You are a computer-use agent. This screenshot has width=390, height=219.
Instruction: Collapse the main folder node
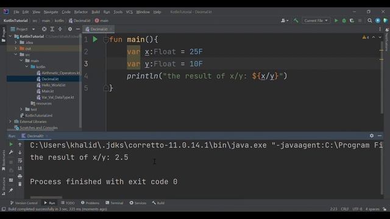[21, 61]
